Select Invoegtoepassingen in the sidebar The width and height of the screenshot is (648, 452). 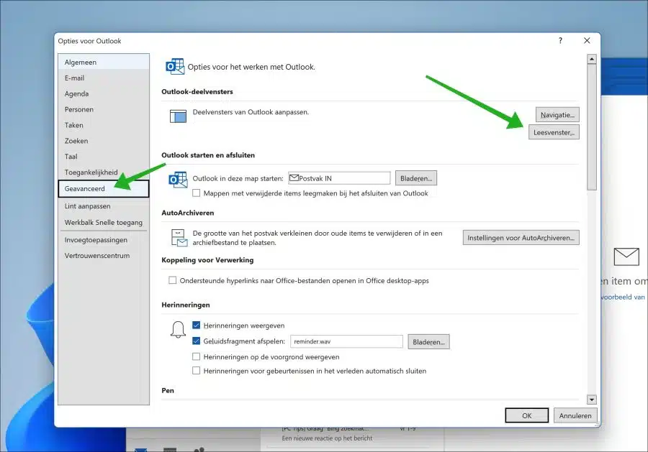click(104, 239)
